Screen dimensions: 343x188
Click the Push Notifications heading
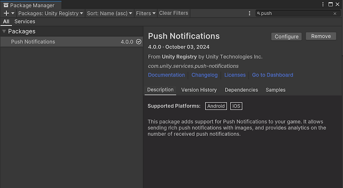(x=184, y=36)
